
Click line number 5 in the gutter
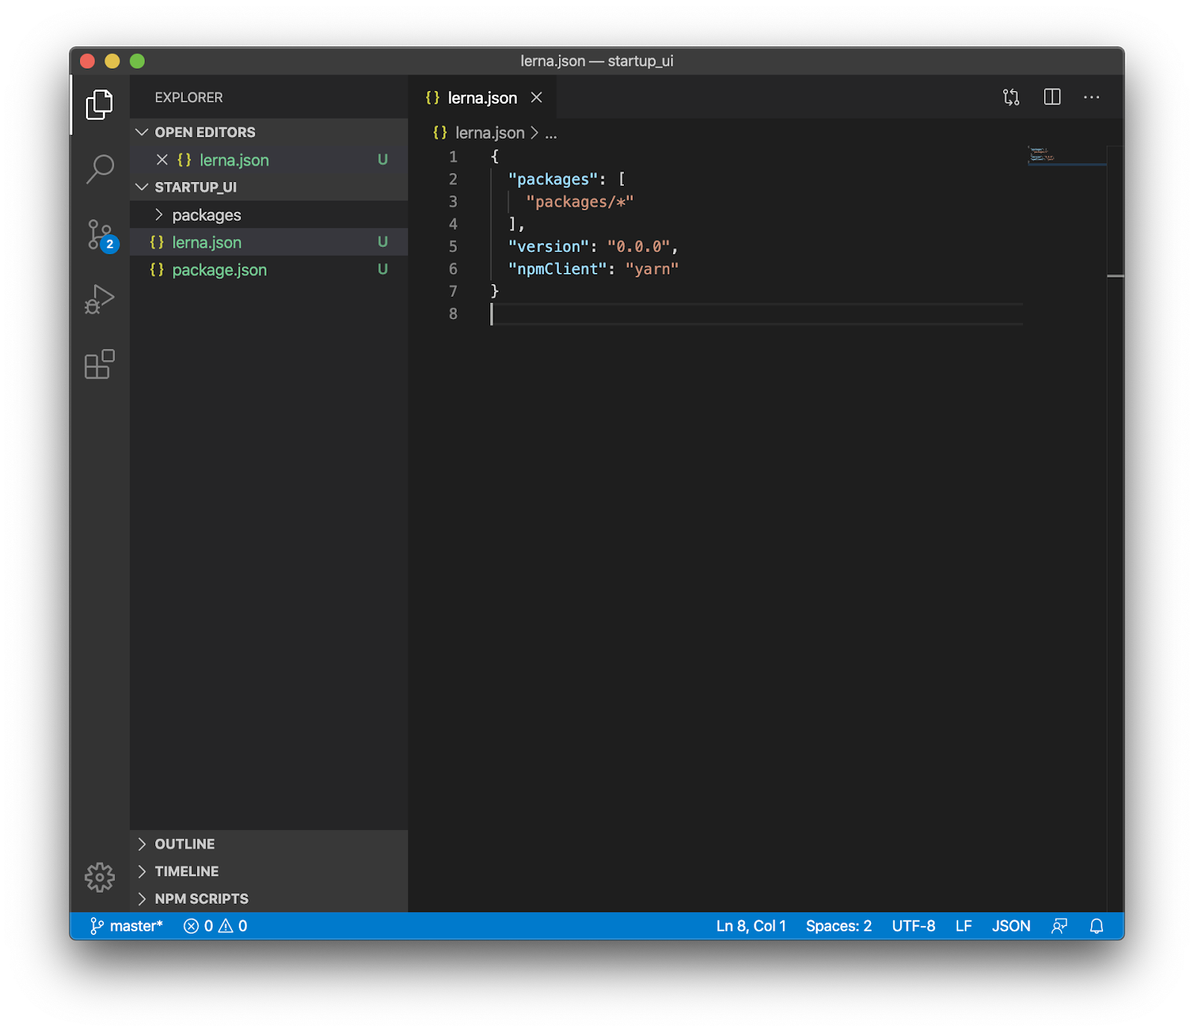[452, 246]
